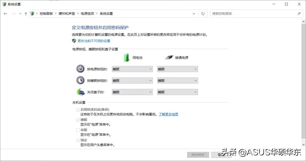
Task: Toggle 休眠 checkbox
Action: [x=78, y=130]
